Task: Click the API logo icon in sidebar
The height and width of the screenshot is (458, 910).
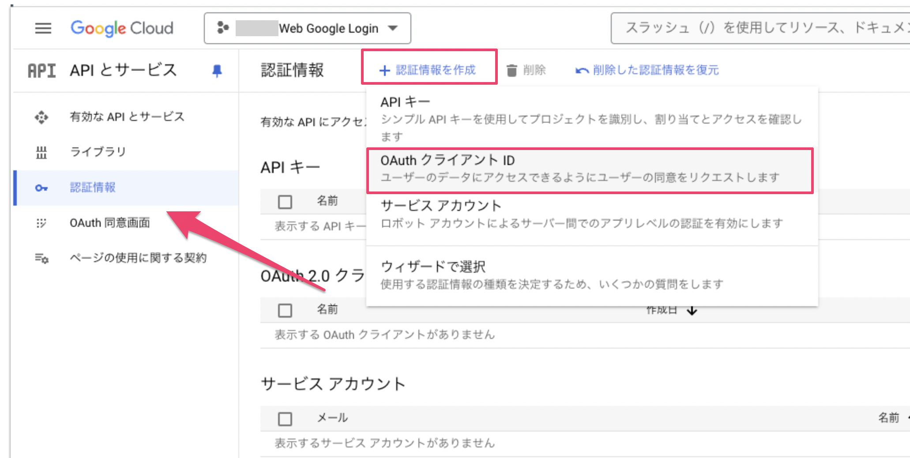Action: click(41, 71)
